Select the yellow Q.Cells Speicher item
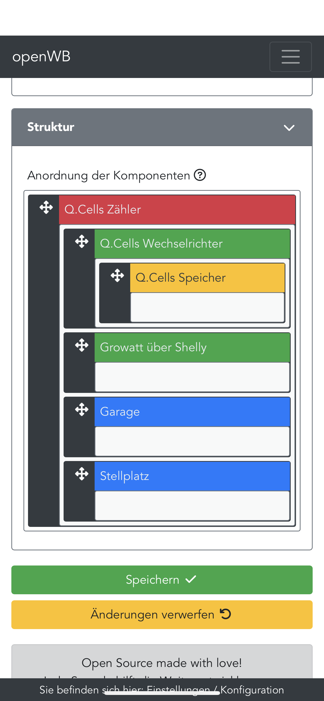Screen dimensions: 324x701 tap(207, 278)
